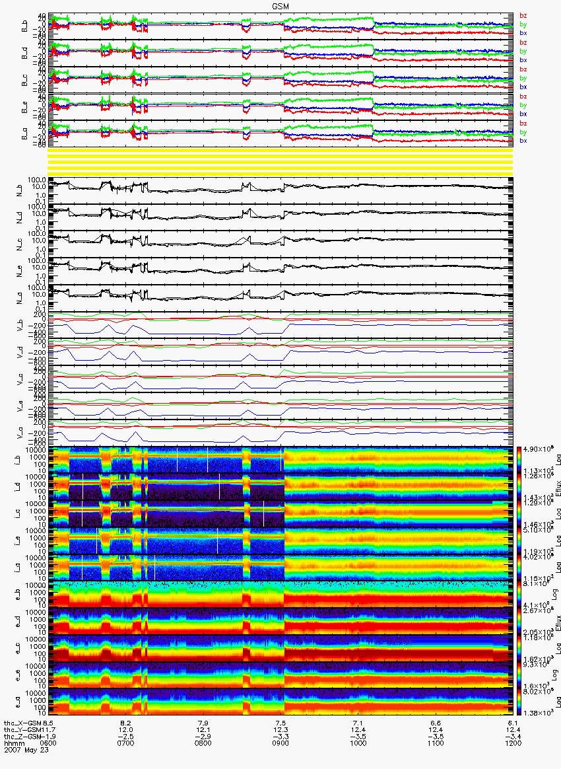Select the i_e ion spectrogram label
This screenshot has width=561, height=769.
click(18, 541)
